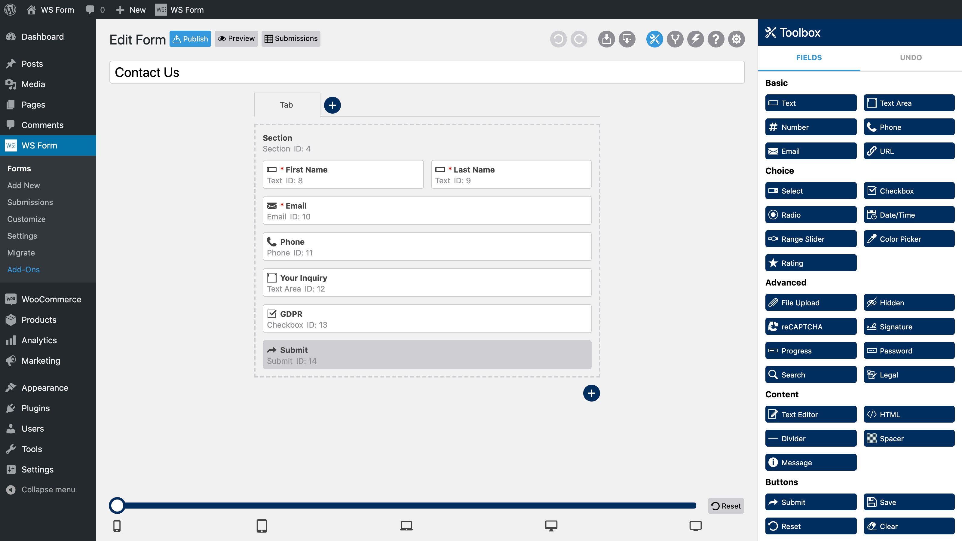Click the WordPress logo in admin bar
Image resolution: width=962 pixels, height=541 pixels.
(11, 10)
